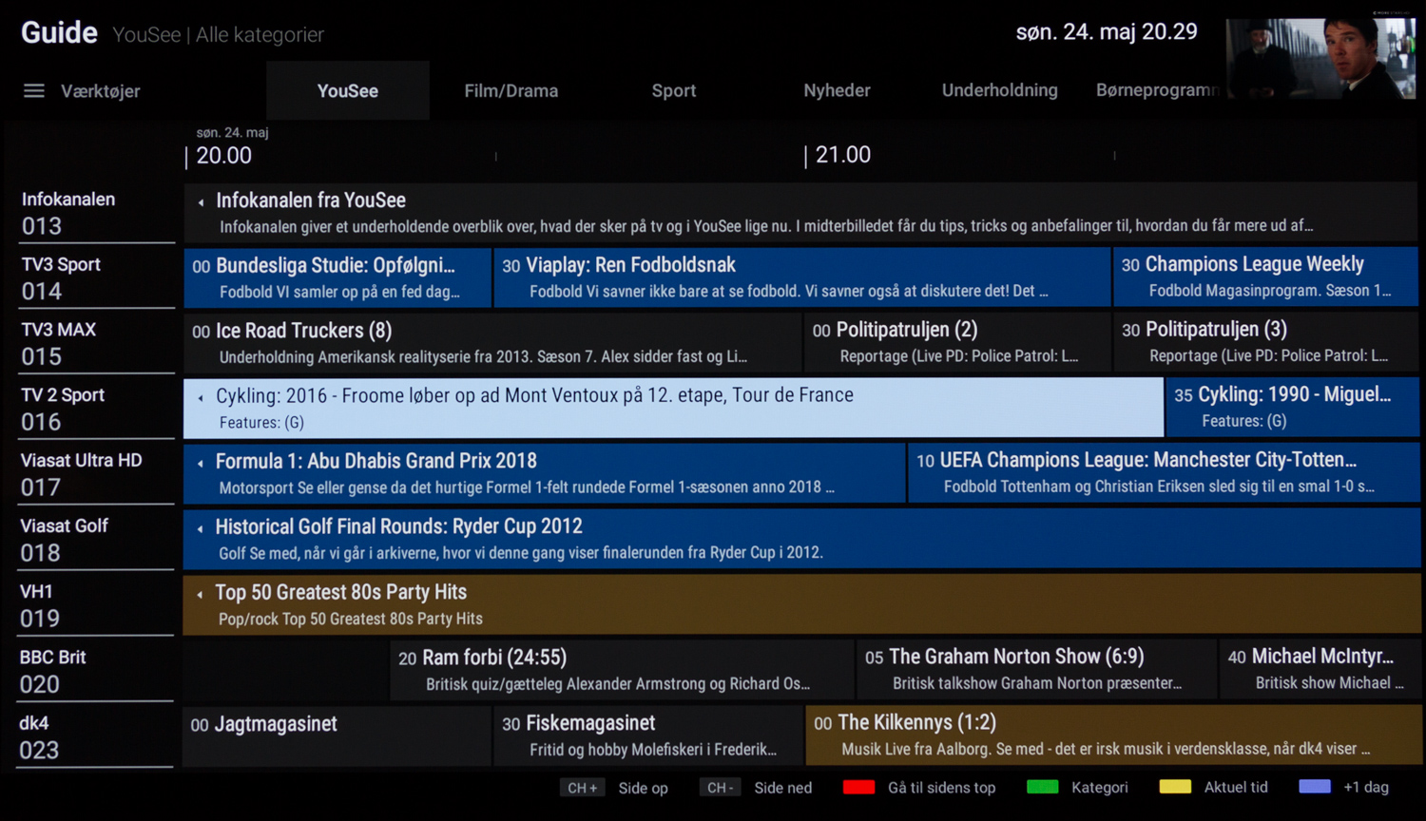Open Michael McIntyre program on BBC Brit
The width and height of the screenshot is (1426, 821).
(x=1320, y=669)
